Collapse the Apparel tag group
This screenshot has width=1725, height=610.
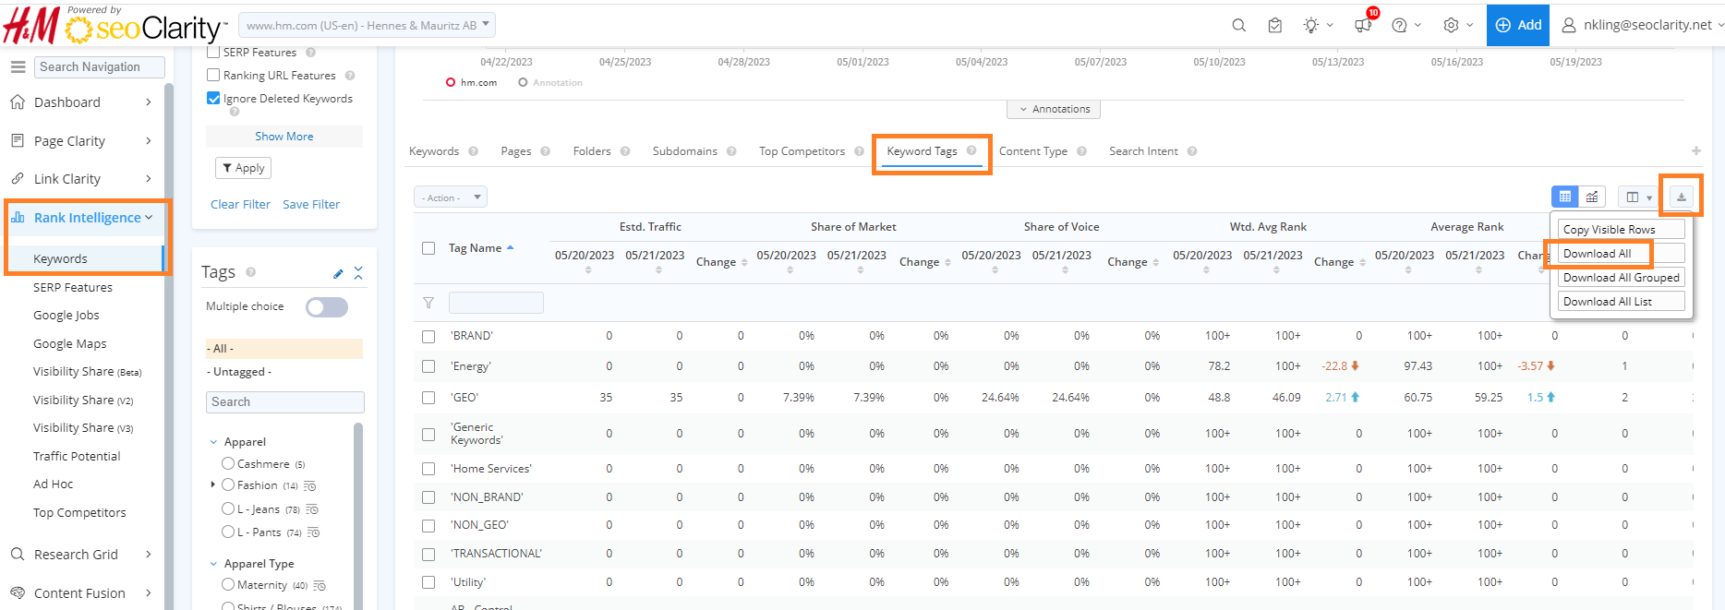(213, 442)
